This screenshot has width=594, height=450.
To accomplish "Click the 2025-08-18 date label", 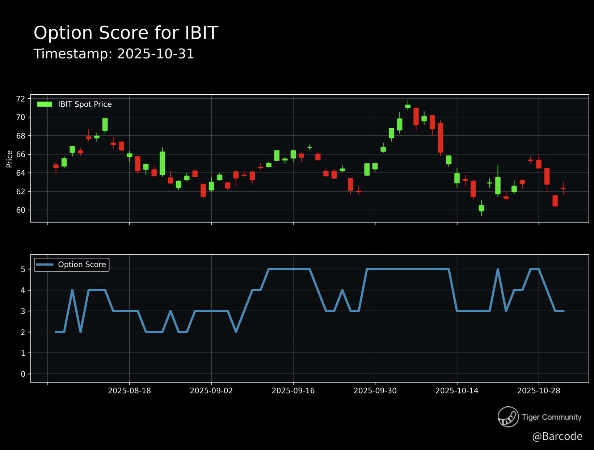I will (x=130, y=391).
